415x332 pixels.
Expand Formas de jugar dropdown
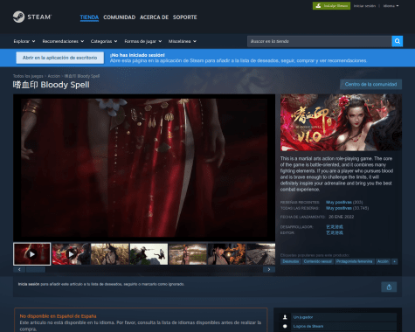tap(143, 41)
